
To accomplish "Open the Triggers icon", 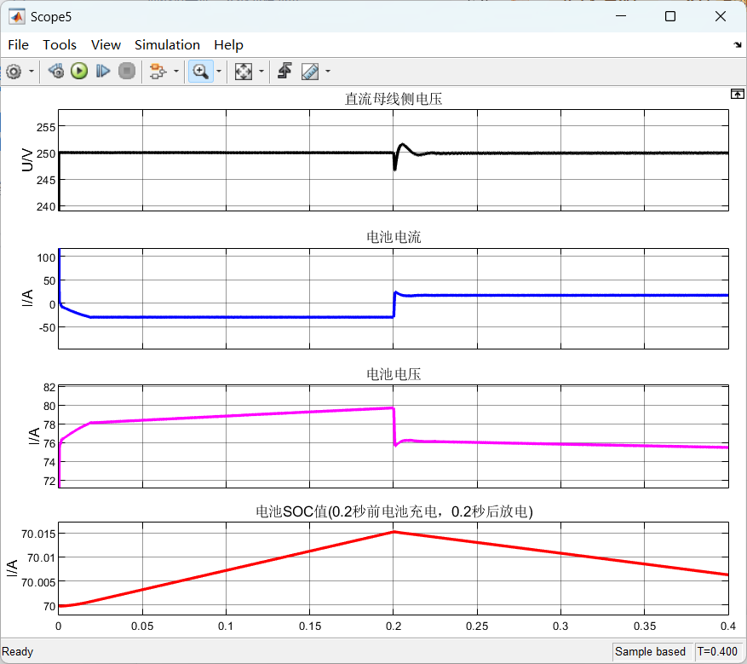I will point(284,71).
